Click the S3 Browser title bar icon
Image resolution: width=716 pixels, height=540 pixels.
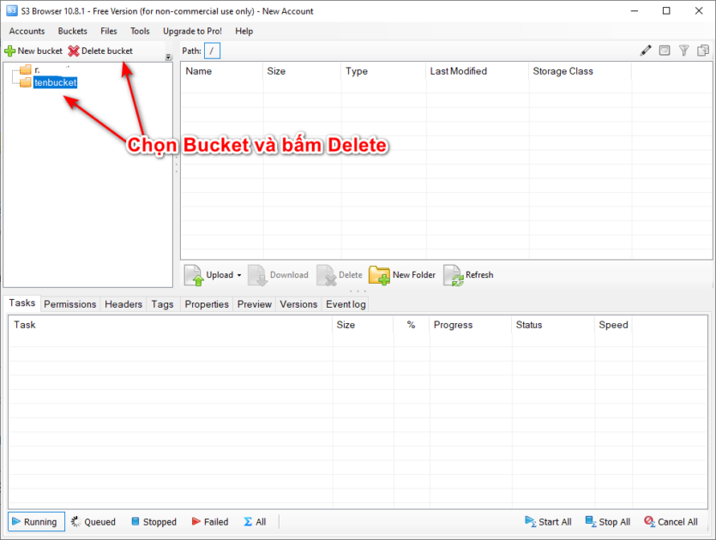pyautogui.click(x=11, y=10)
